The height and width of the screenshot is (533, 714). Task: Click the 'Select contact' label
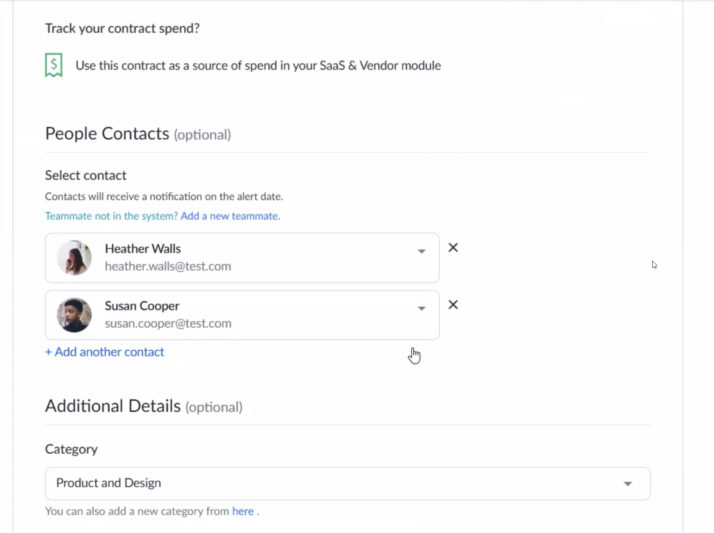coord(86,175)
